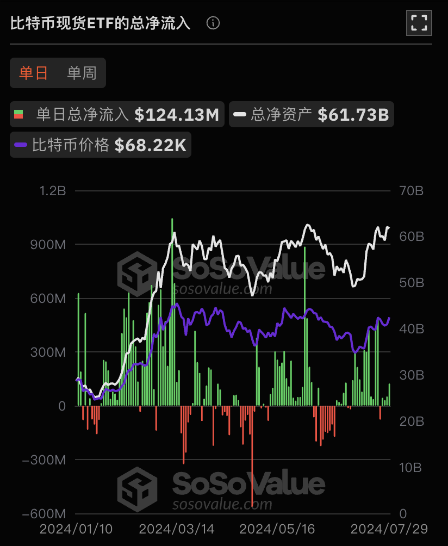Hide the 比特币价格 series
This screenshot has height=546, width=448.
click(x=71, y=145)
